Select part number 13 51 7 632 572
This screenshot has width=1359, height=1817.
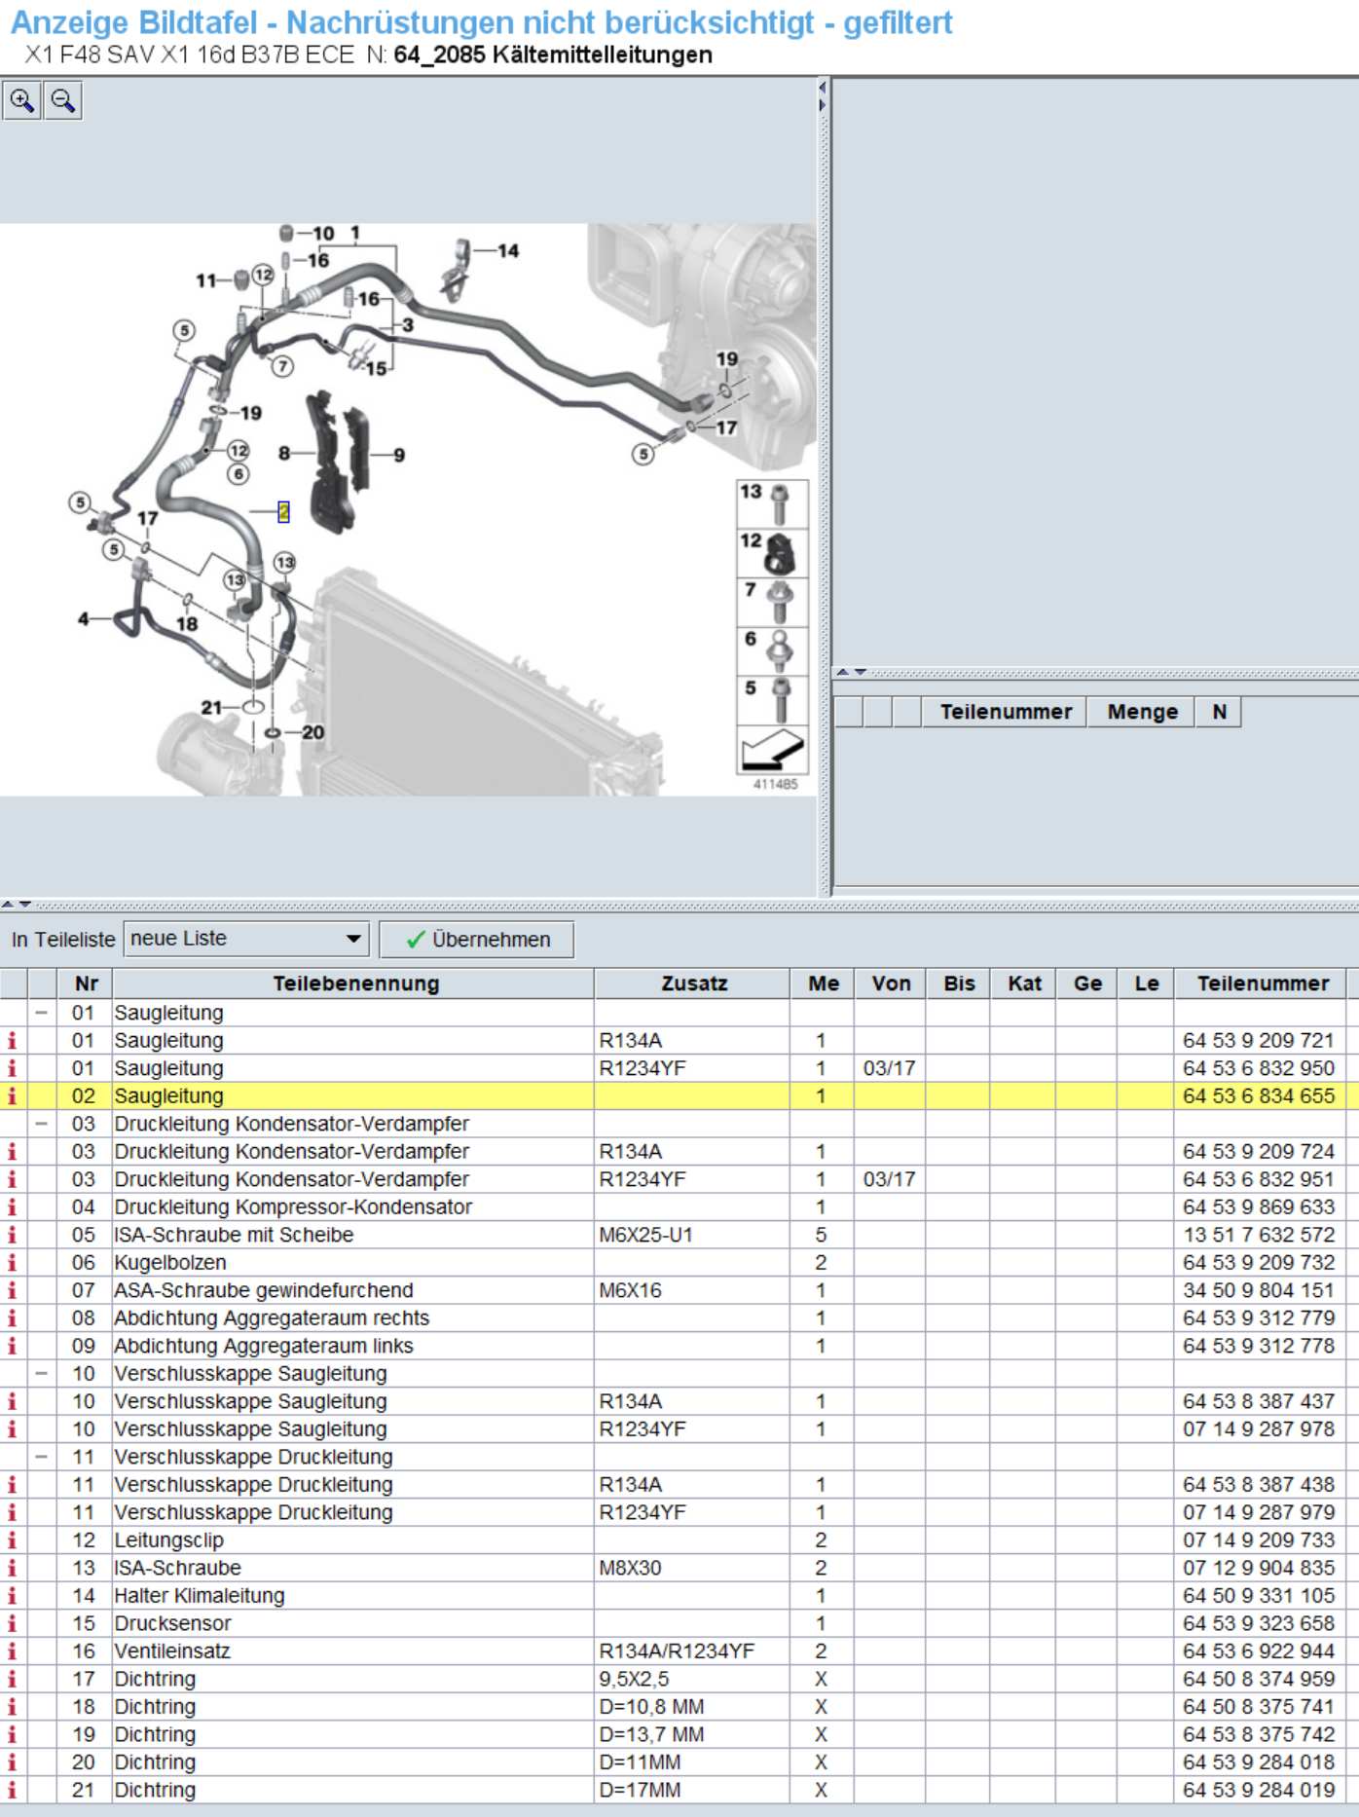click(x=1258, y=1235)
